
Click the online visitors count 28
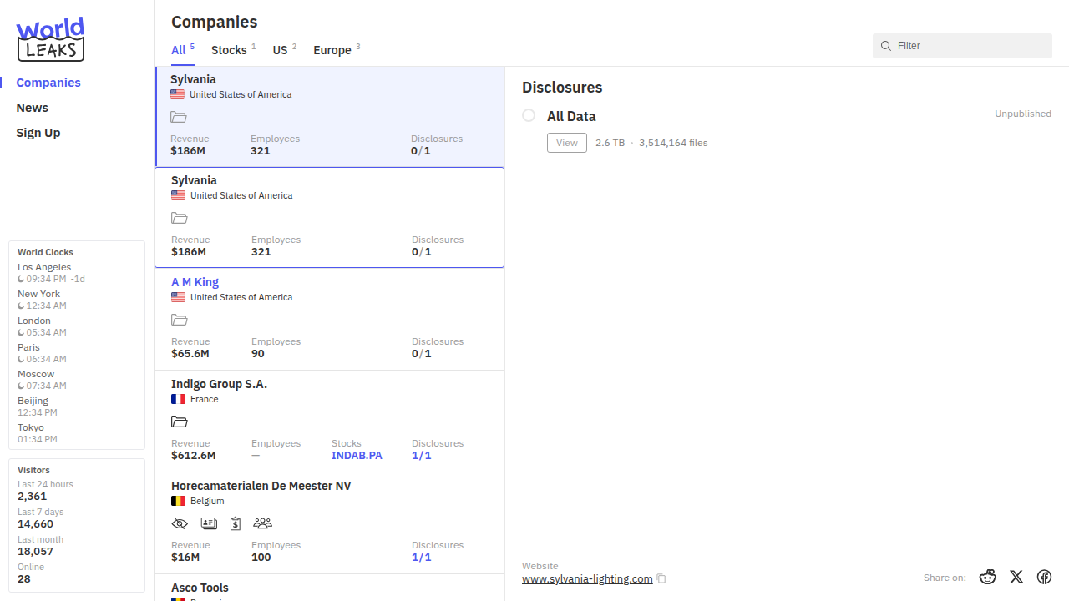[x=24, y=579]
